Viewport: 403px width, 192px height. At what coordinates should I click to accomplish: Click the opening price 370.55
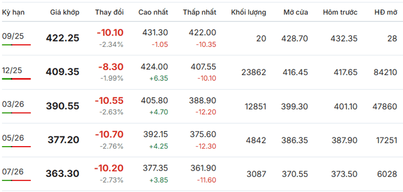[x=295, y=174]
